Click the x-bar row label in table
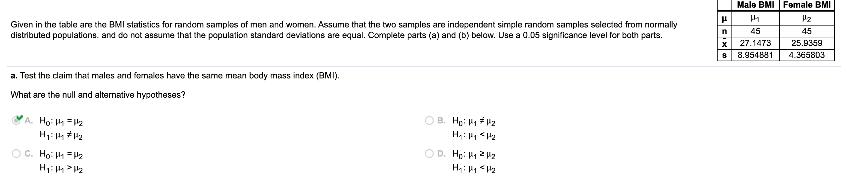847x186 pixels. tap(724, 43)
